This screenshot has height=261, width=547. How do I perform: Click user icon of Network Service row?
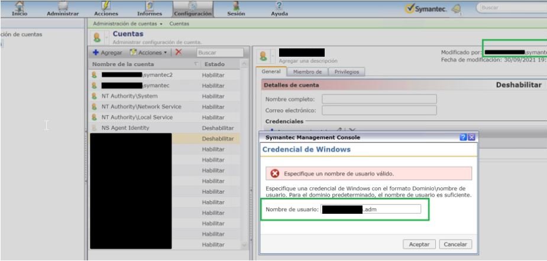pos(94,107)
